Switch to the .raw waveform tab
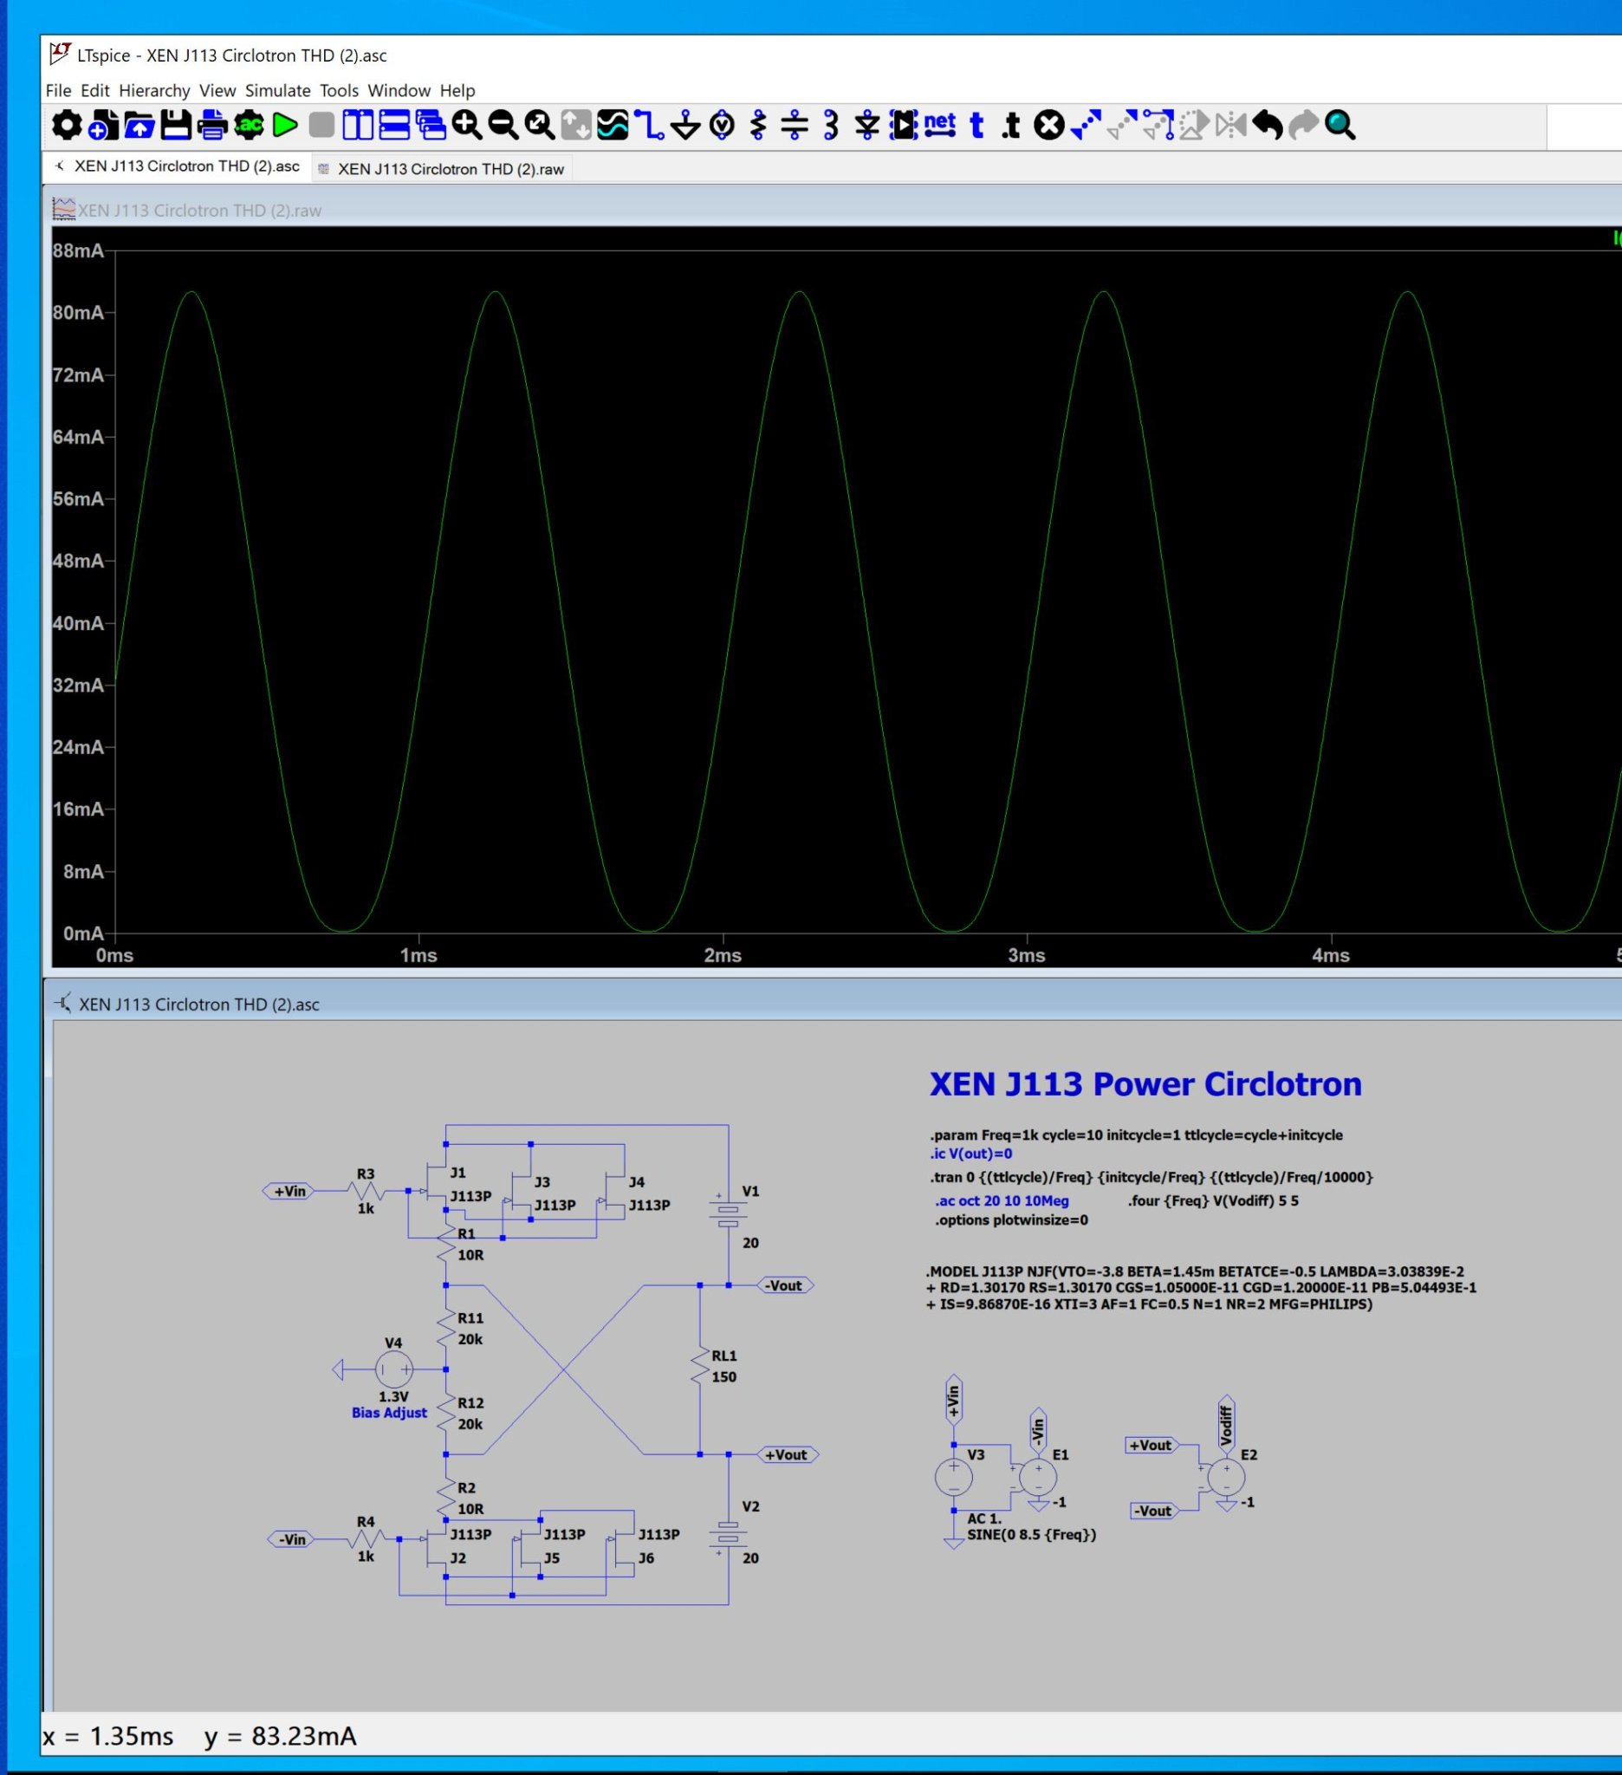This screenshot has width=1622, height=1775. [x=442, y=169]
